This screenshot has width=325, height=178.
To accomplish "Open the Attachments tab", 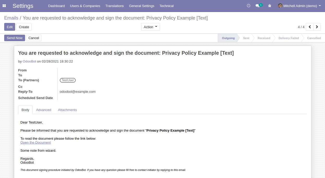I will 67,110.
